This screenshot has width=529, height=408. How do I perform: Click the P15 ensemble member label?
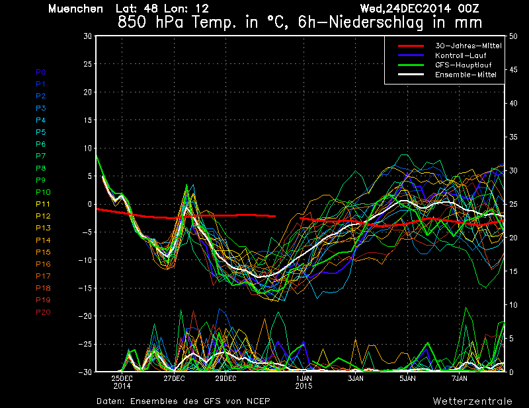click(43, 252)
